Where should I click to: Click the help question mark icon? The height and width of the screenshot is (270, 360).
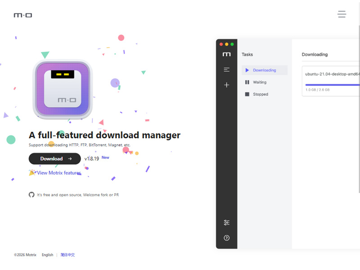[227, 238]
